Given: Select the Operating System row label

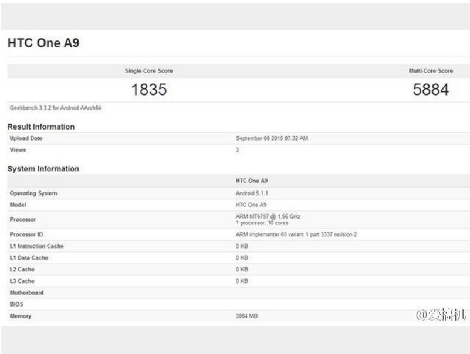Looking at the screenshot, I should click(x=33, y=193).
